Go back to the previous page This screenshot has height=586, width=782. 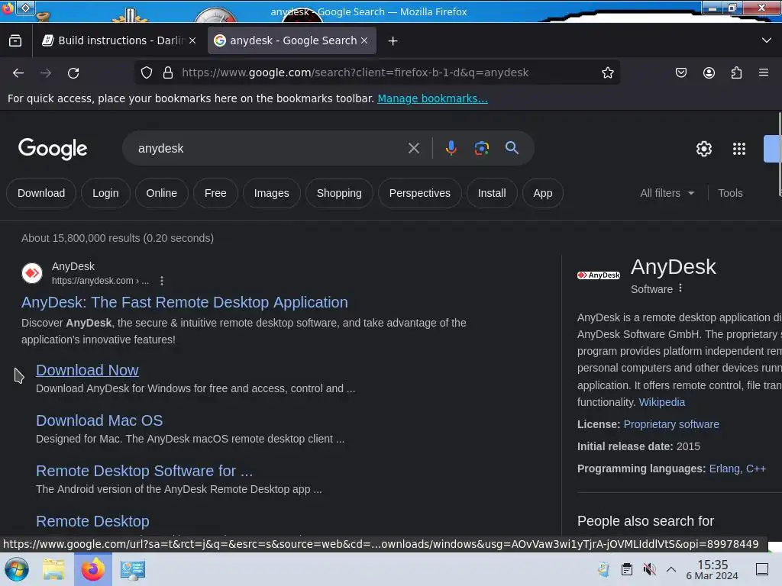[x=18, y=72]
